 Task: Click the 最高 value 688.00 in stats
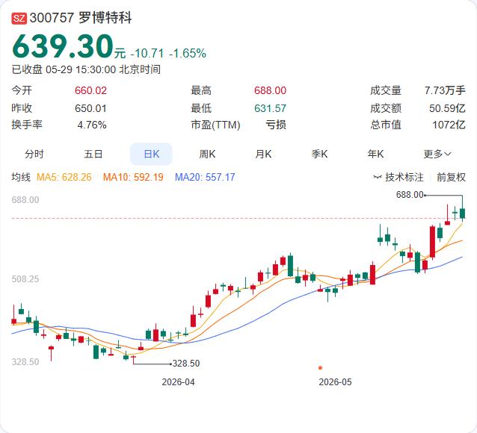(270, 90)
